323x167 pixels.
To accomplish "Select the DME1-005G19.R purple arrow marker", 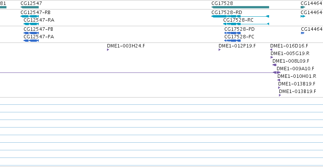I will 272,57.
